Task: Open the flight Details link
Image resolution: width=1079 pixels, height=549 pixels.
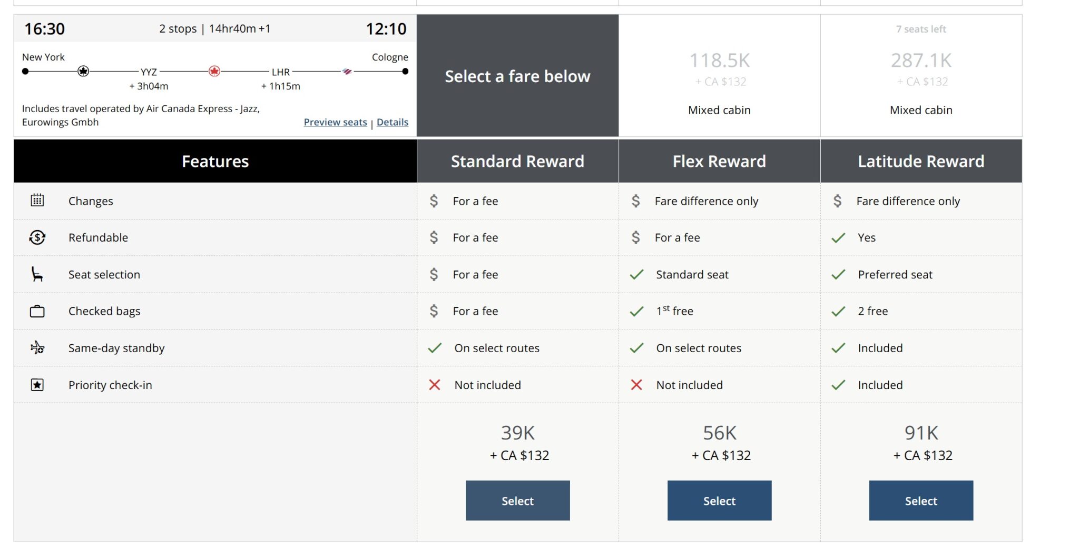Action: coord(393,122)
